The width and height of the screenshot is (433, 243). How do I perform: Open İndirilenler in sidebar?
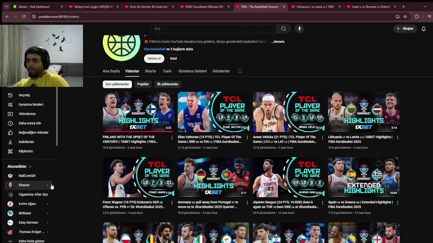(x=29, y=142)
